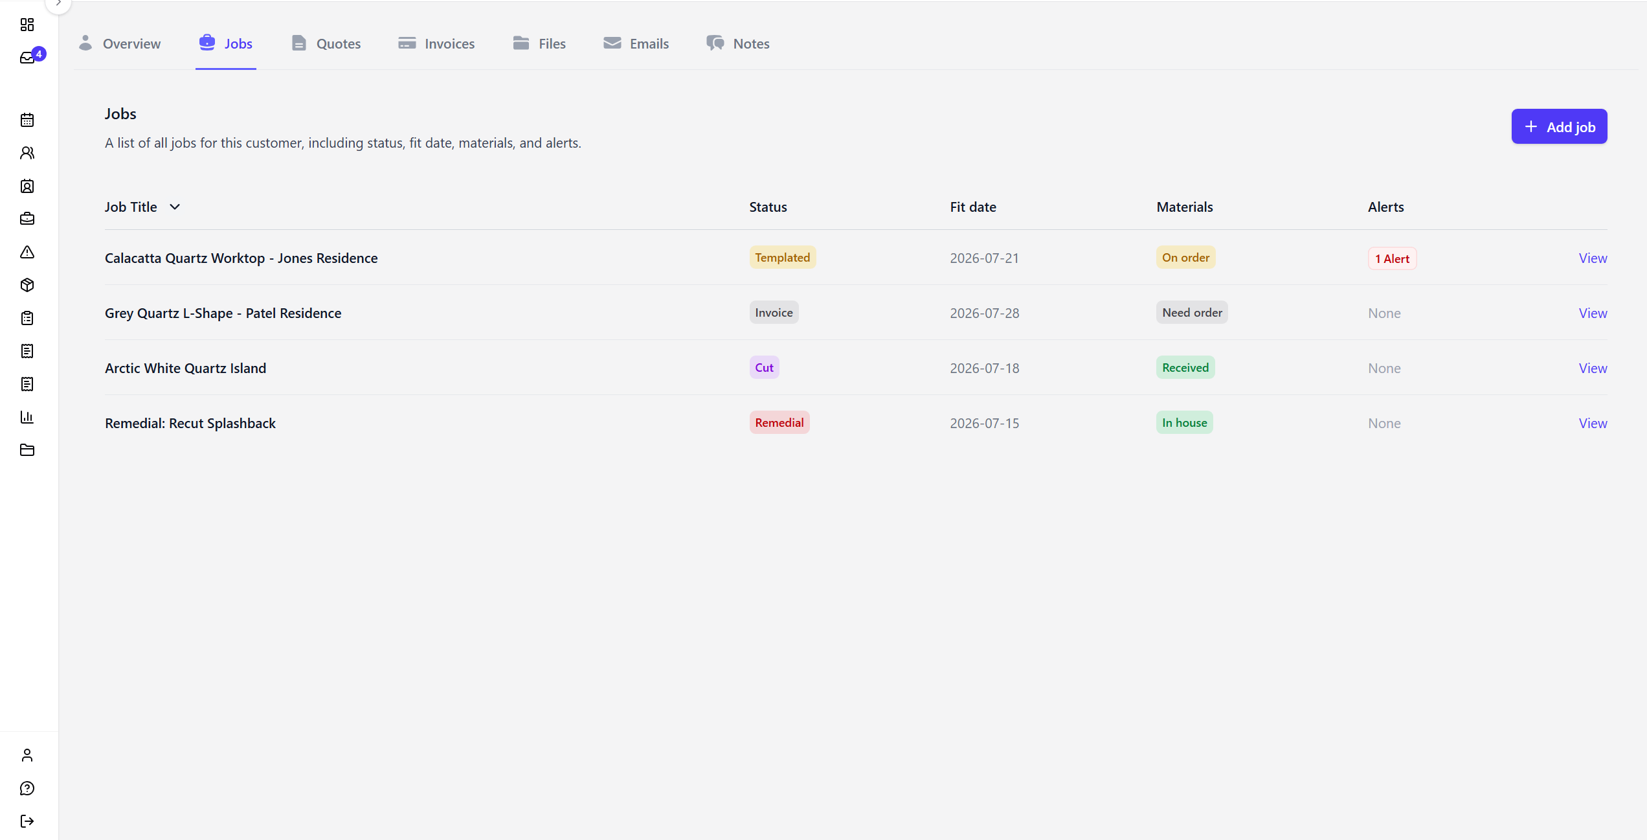
Task: Sort by Job Title using dropdown arrow
Action: point(175,207)
